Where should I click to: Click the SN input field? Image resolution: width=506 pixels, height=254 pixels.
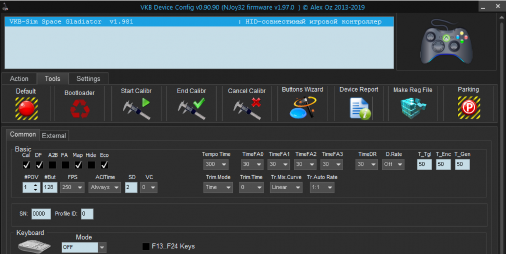tap(41, 214)
